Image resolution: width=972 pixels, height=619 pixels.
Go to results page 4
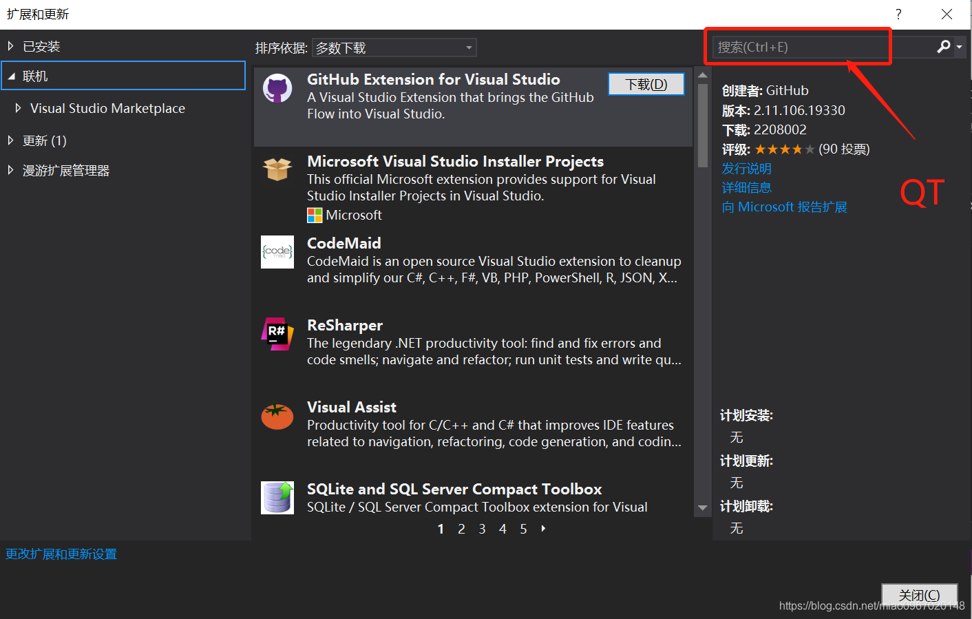pyautogui.click(x=503, y=529)
